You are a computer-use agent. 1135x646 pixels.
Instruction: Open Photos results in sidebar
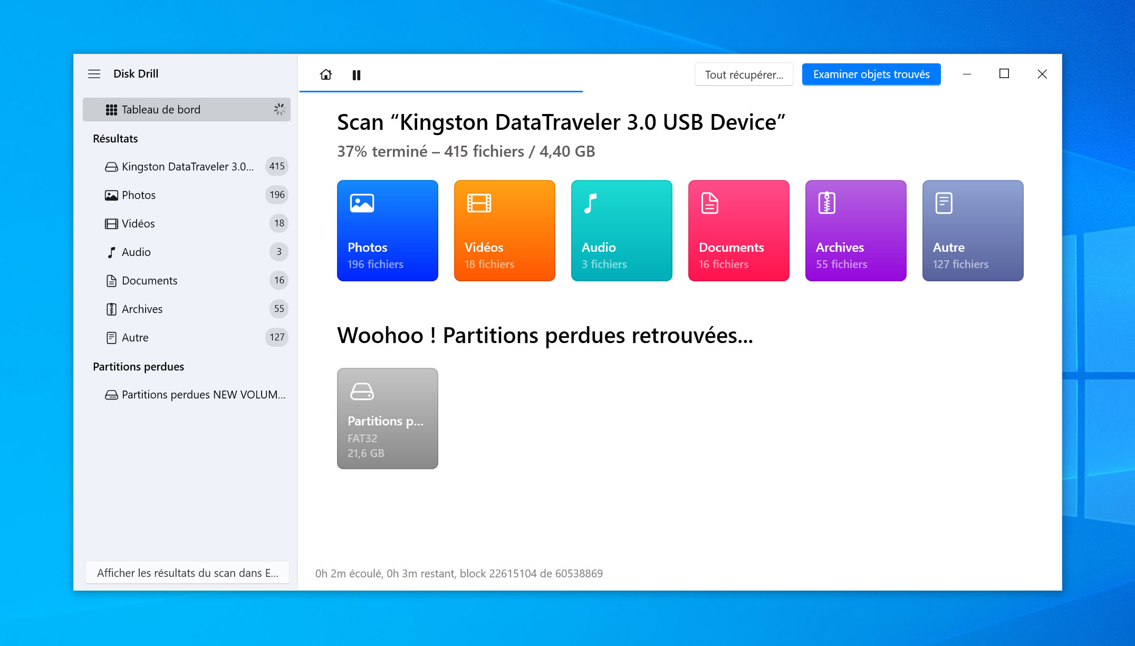(x=187, y=195)
